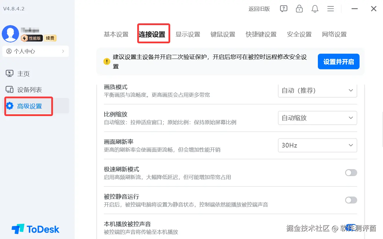Enable 极速刷新模式 toggle
The width and height of the screenshot is (383, 239).
coord(351,172)
